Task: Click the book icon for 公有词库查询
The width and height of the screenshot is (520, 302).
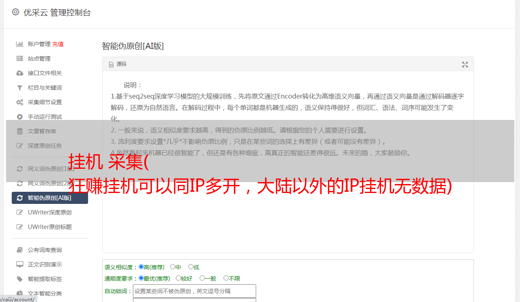Action: point(19,250)
